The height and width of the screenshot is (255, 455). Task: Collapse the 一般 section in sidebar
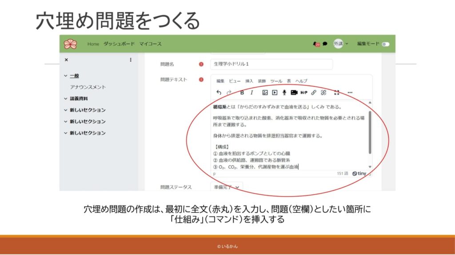[66, 76]
